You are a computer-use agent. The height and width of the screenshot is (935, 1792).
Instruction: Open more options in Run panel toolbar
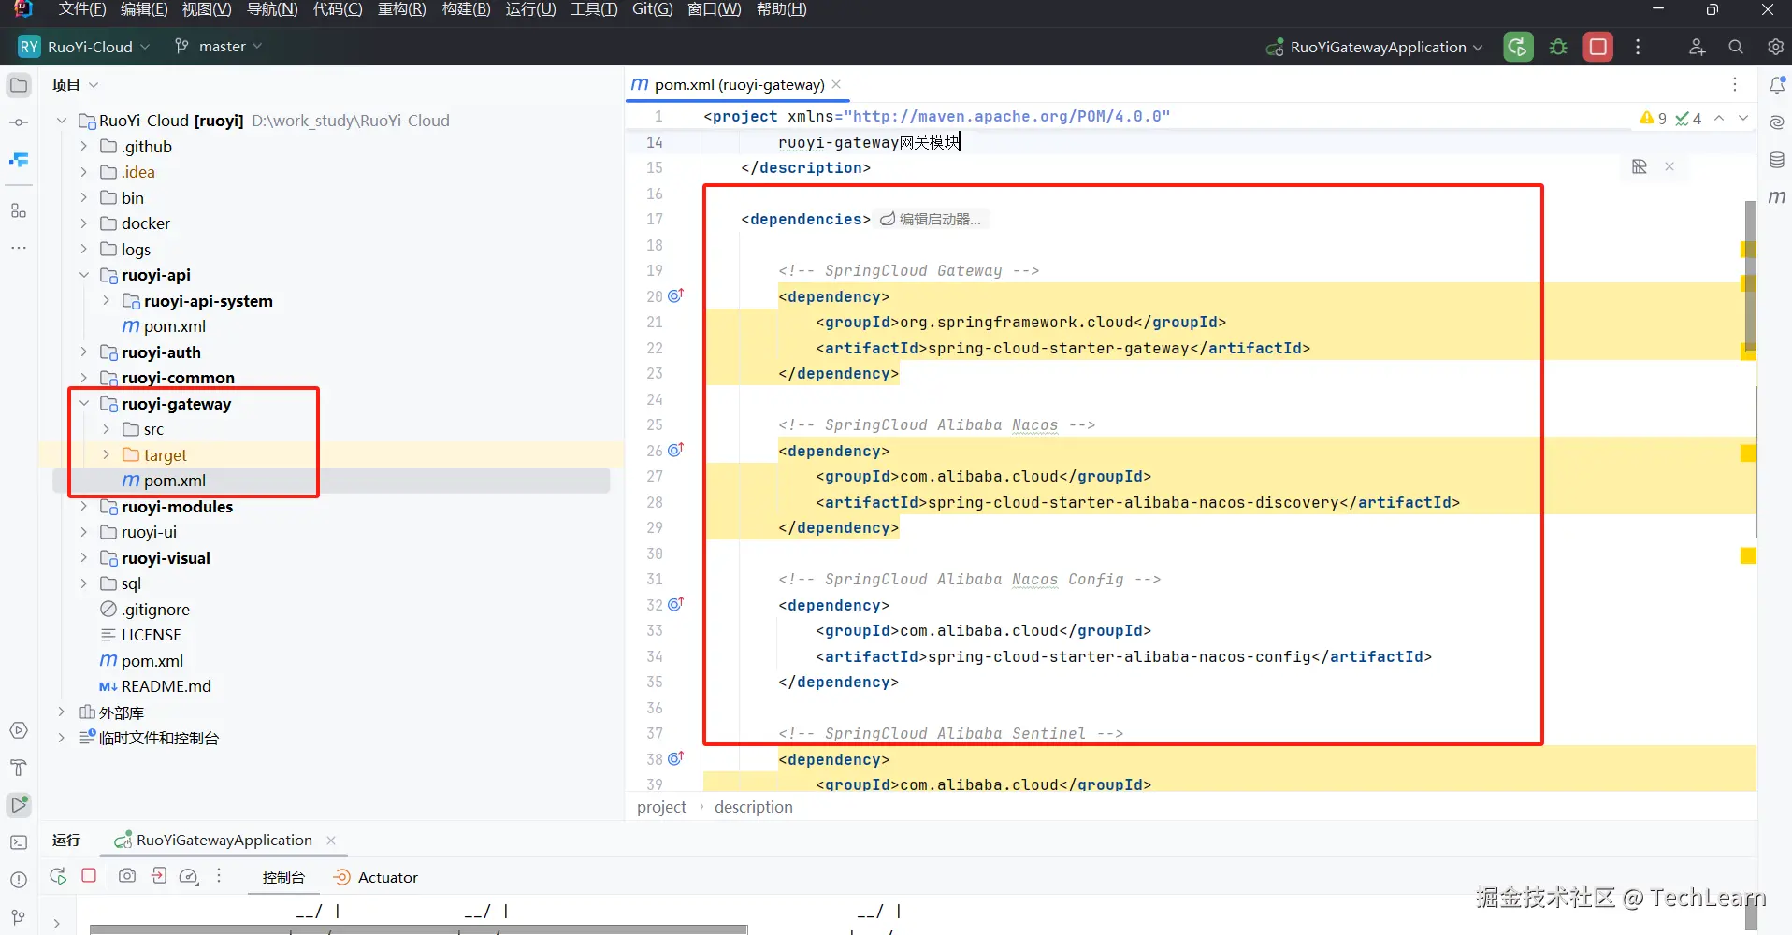pos(219,876)
